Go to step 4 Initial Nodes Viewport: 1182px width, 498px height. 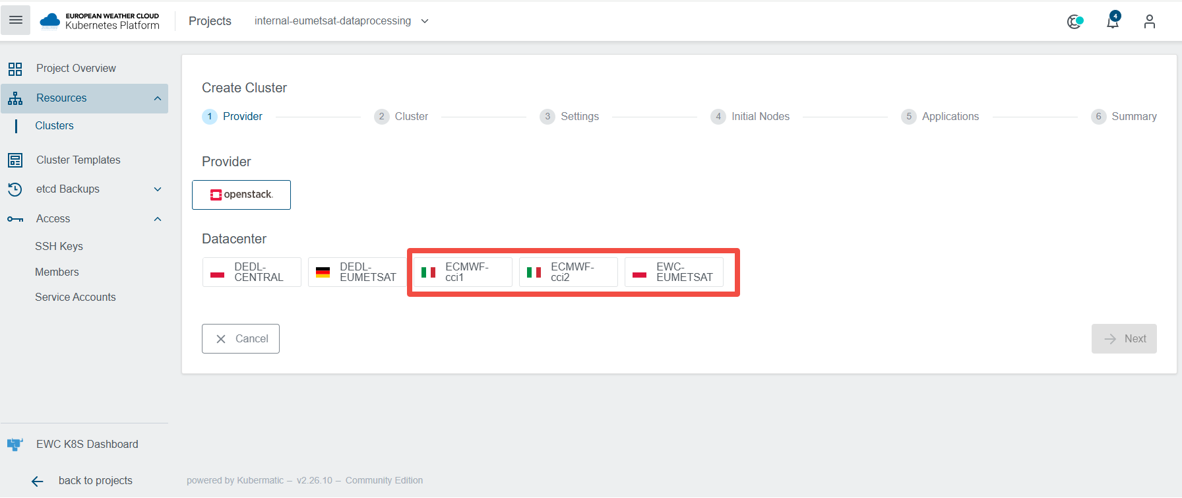750,117
